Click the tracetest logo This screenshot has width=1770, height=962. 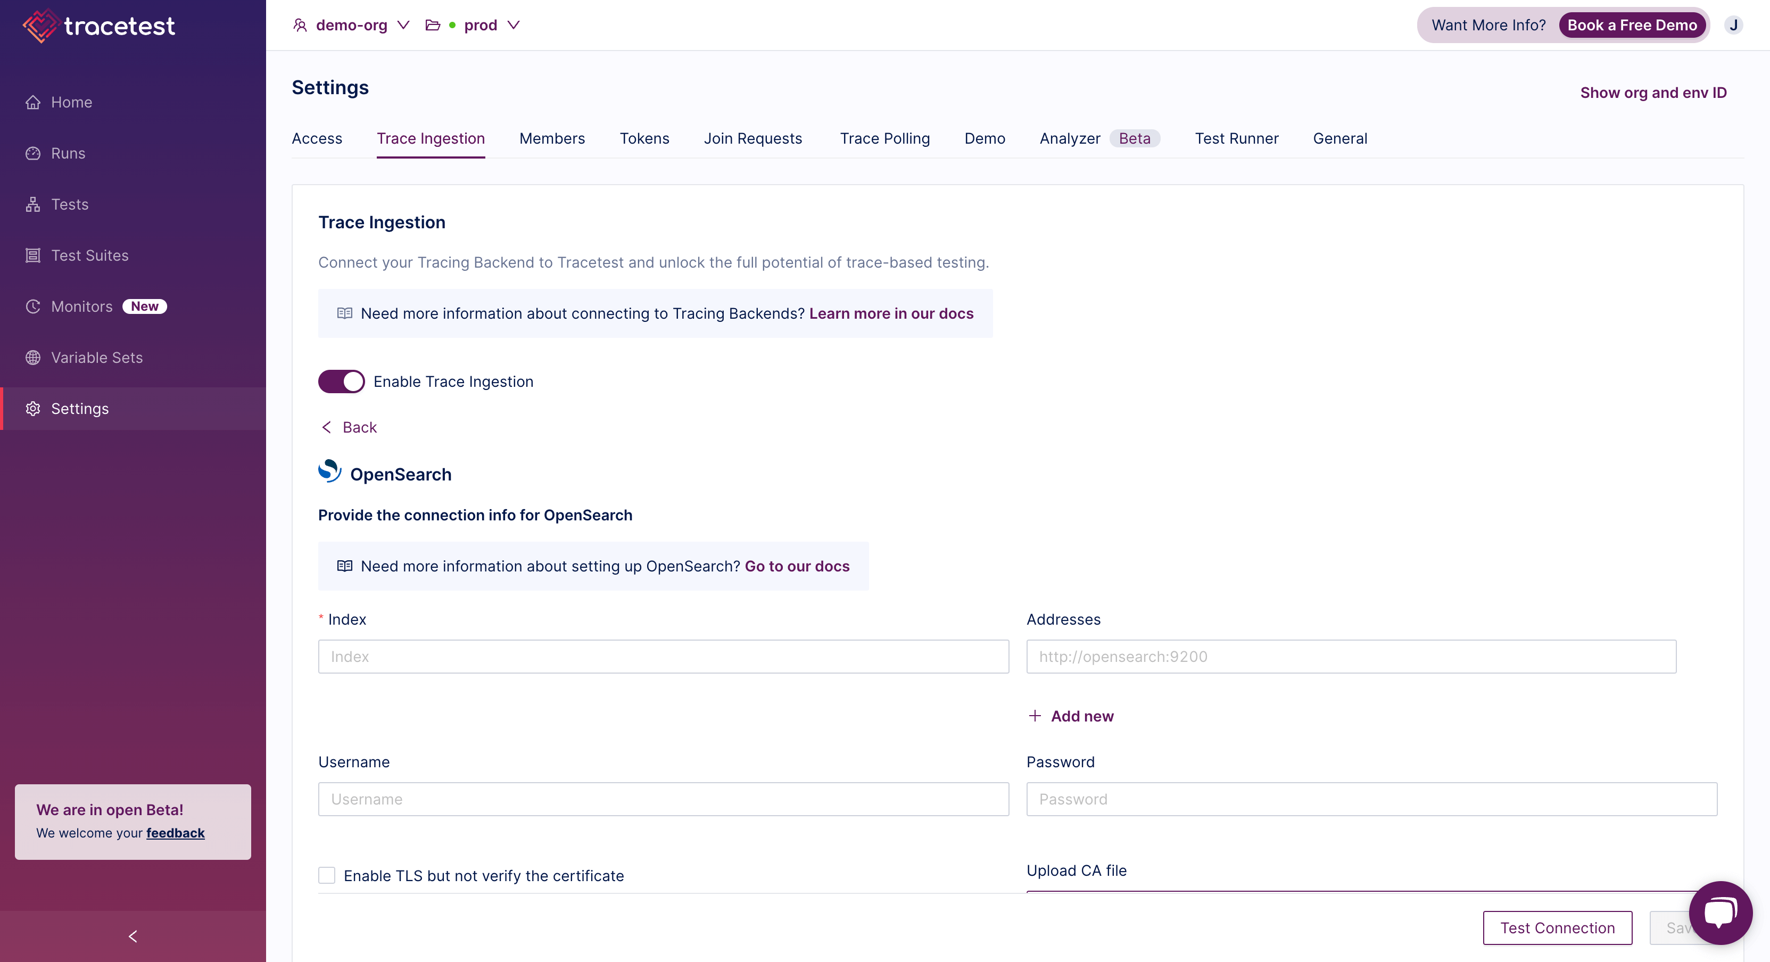click(99, 26)
